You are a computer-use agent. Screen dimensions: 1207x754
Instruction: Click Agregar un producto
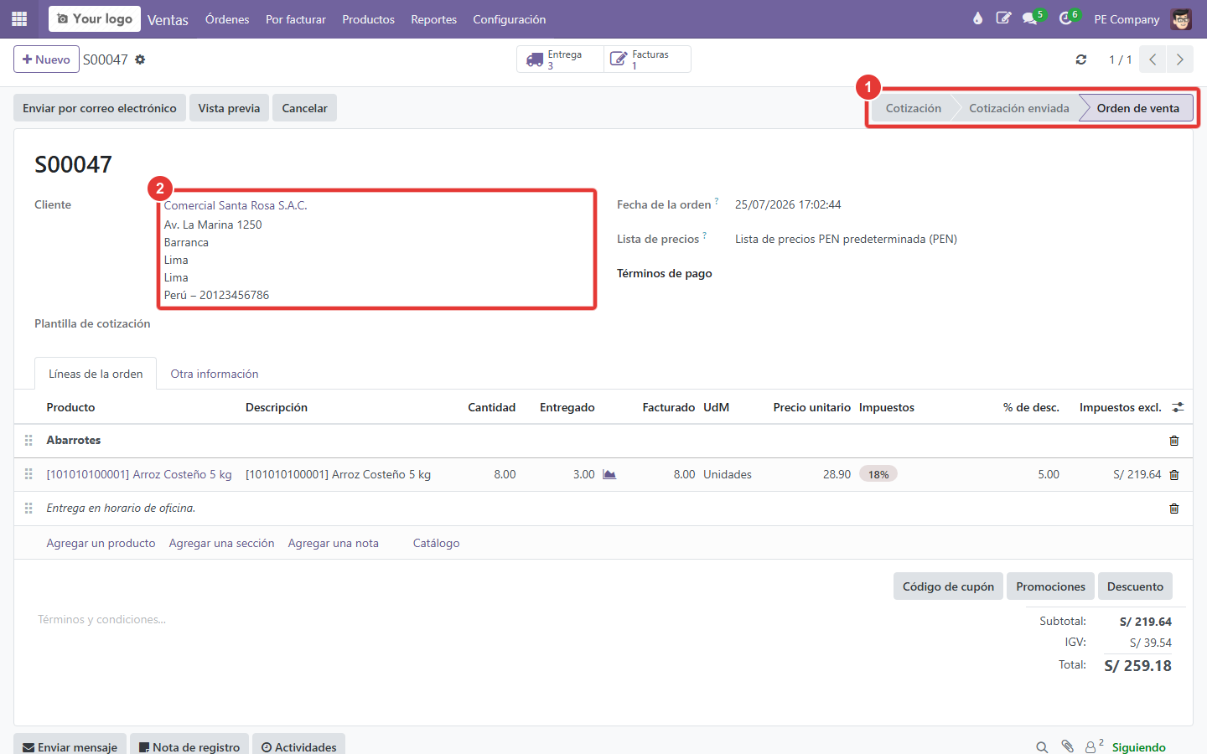pos(101,543)
